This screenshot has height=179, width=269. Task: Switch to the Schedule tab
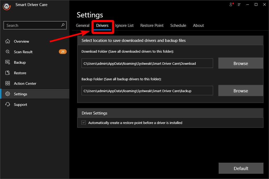tap(178, 26)
